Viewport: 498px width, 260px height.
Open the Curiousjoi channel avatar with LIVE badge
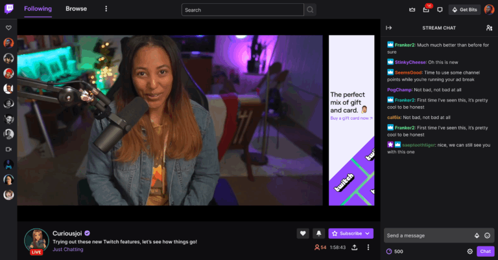pos(36,241)
